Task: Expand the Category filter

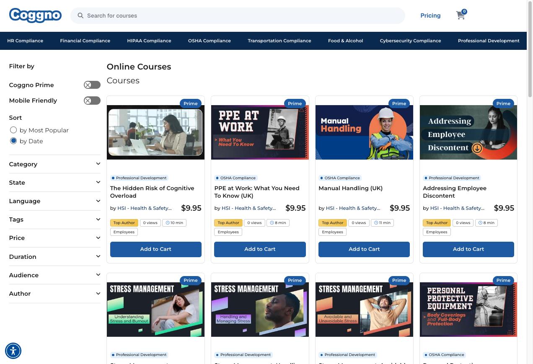Action: pos(54,164)
